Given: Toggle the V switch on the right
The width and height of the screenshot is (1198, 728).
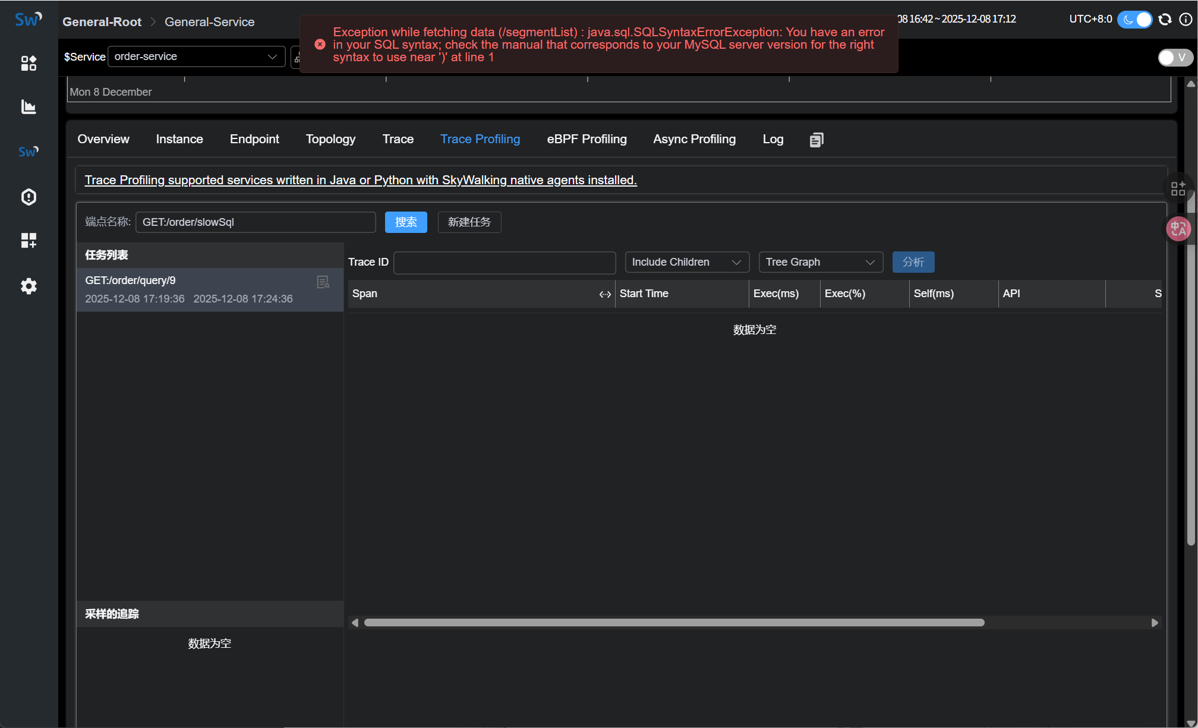Looking at the screenshot, I should pyautogui.click(x=1174, y=57).
